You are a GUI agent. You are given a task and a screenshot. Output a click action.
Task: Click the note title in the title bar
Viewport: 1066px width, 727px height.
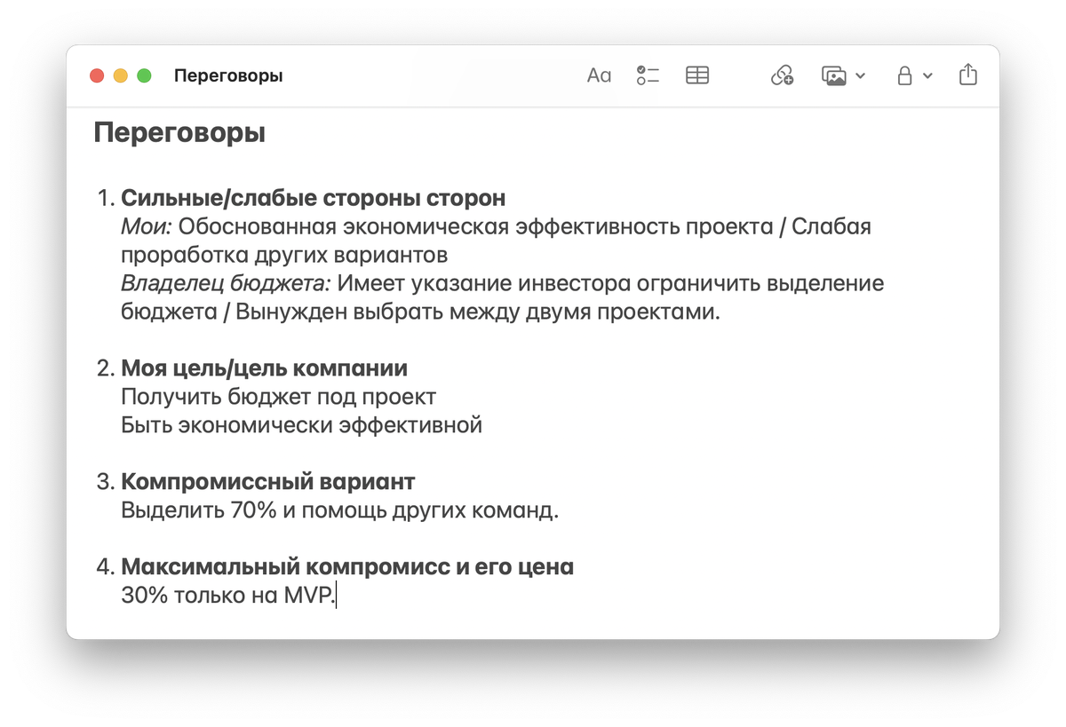(227, 75)
